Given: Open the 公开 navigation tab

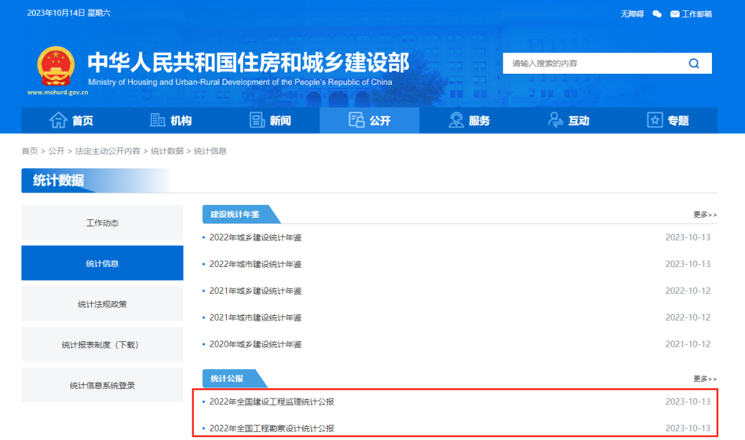Looking at the screenshot, I should 369,120.
